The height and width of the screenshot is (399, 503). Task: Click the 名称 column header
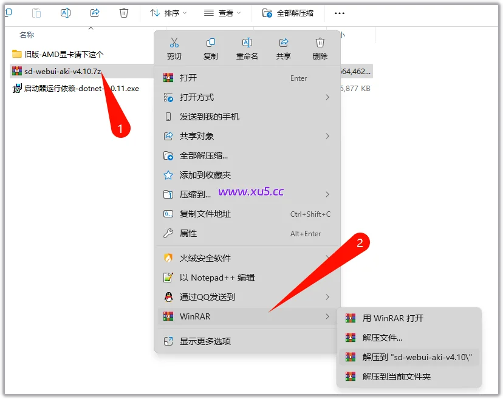(x=27, y=35)
